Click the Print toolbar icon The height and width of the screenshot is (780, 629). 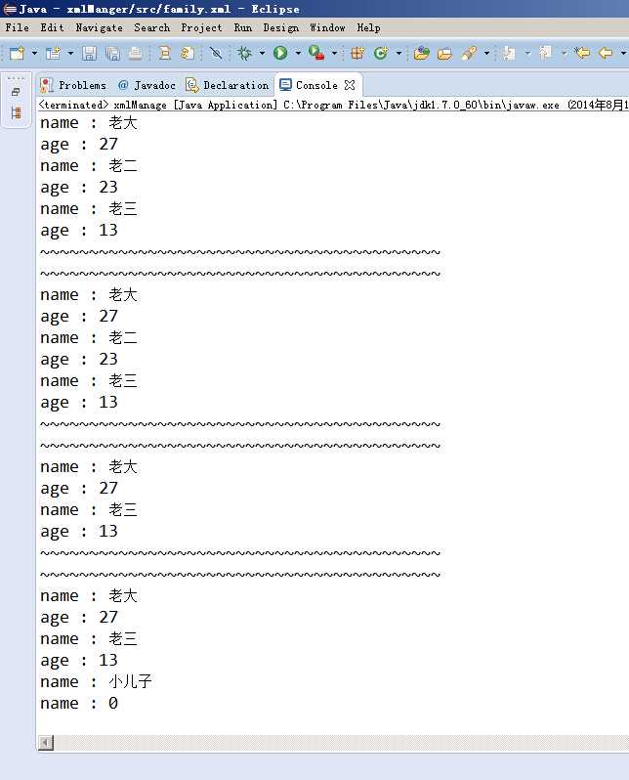coord(135,53)
